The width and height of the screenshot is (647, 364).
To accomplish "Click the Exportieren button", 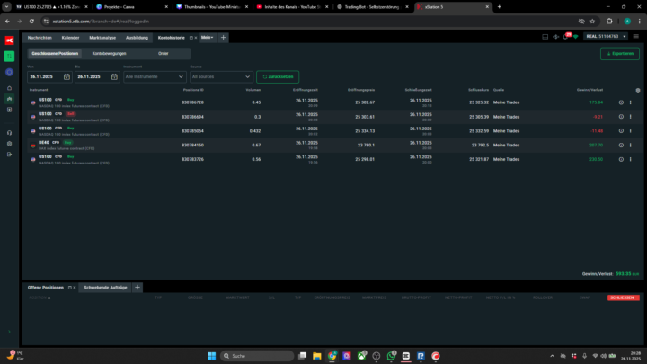I will (x=620, y=54).
